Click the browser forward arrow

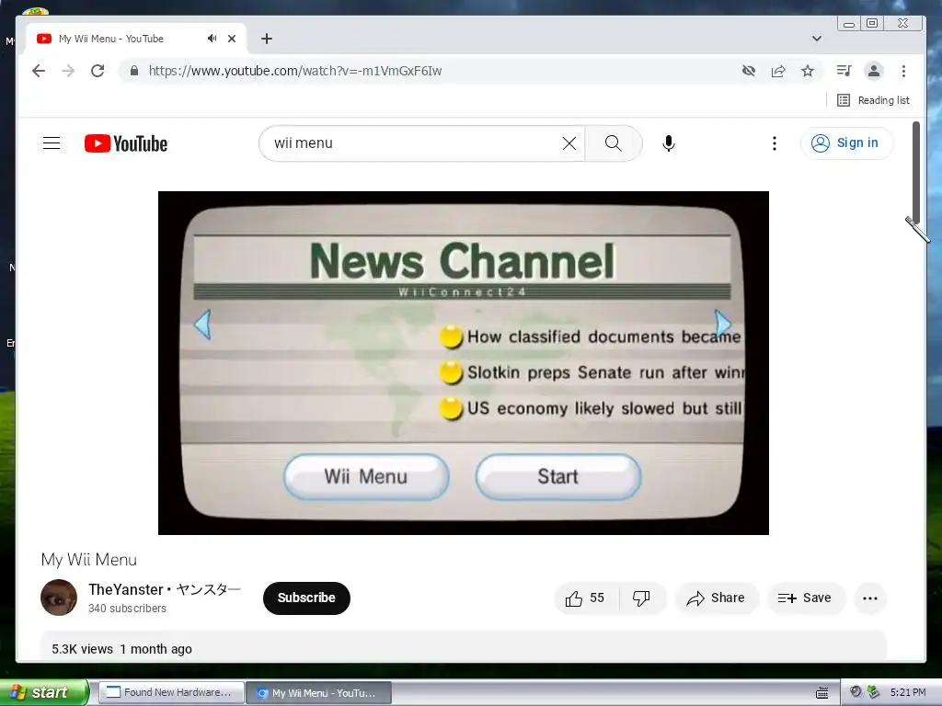pos(68,71)
